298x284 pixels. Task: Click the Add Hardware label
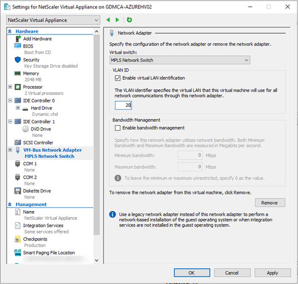37,39
